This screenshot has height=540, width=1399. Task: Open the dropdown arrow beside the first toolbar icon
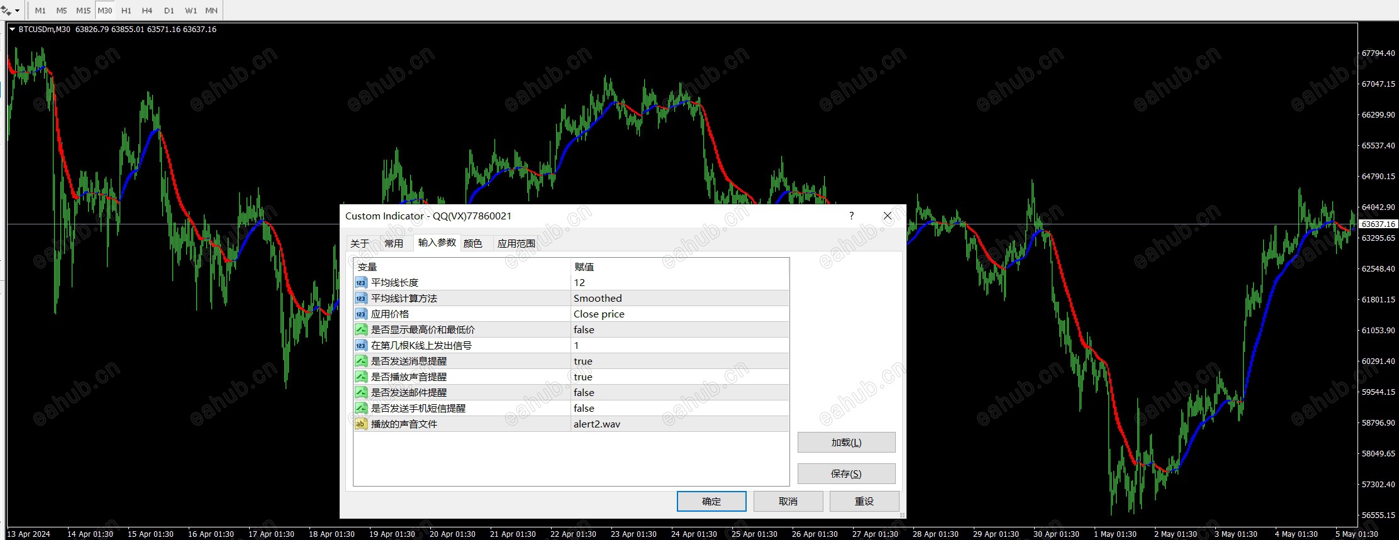pyautogui.click(x=17, y=11)
